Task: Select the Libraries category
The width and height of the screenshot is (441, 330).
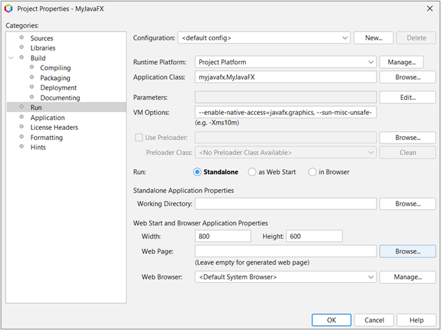Action: tap(42, 48)
